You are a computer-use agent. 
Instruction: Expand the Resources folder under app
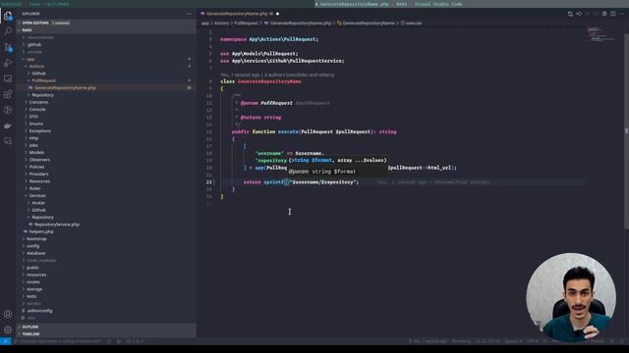pos(39,181)
